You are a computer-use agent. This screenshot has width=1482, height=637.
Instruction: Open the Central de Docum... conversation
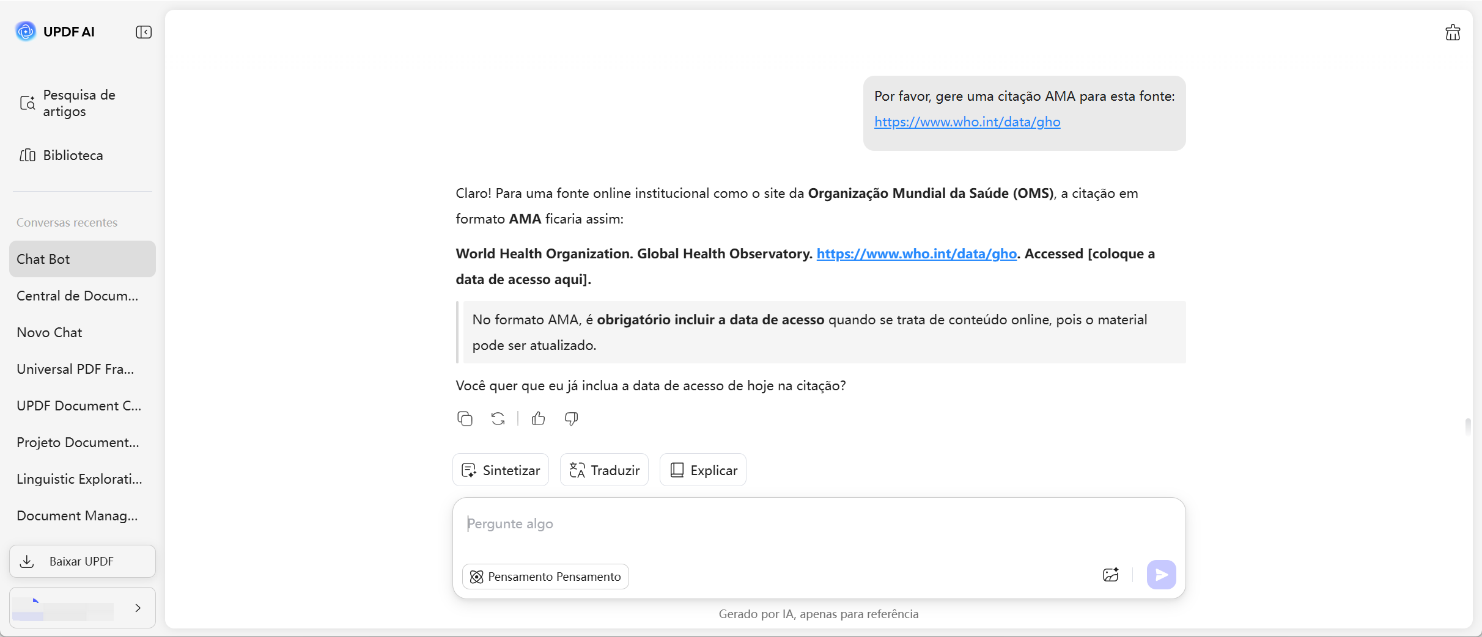coord(83,296)
